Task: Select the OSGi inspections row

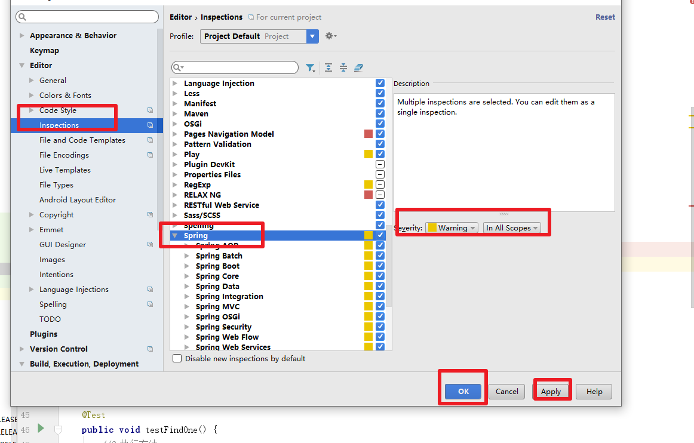Action: 278,124
